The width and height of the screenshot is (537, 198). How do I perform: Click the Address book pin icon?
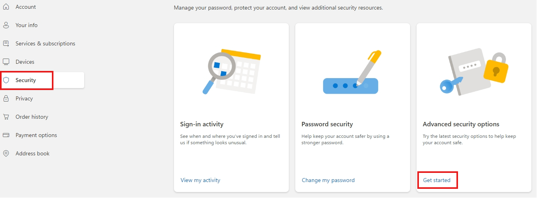pos(6,153)
